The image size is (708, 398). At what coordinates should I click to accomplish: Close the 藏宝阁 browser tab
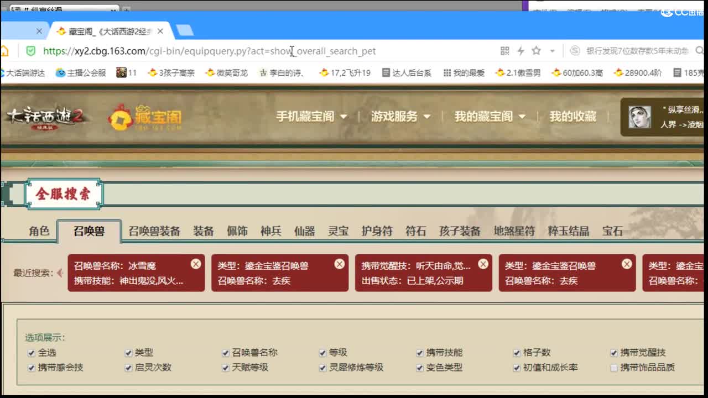(x=160, y=32)
